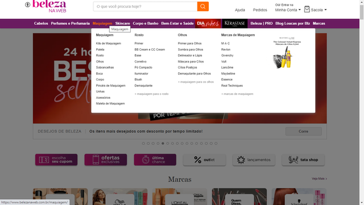Click Cílios Postiços link
The height and width of the screenshot is (205, 364).
pyautogui.click(x=187, y=68)
